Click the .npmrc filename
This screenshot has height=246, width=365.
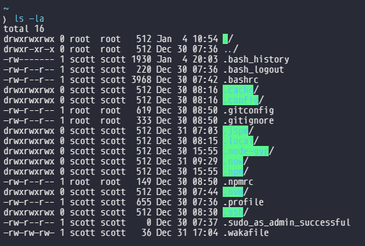click(x=238, y=182)
